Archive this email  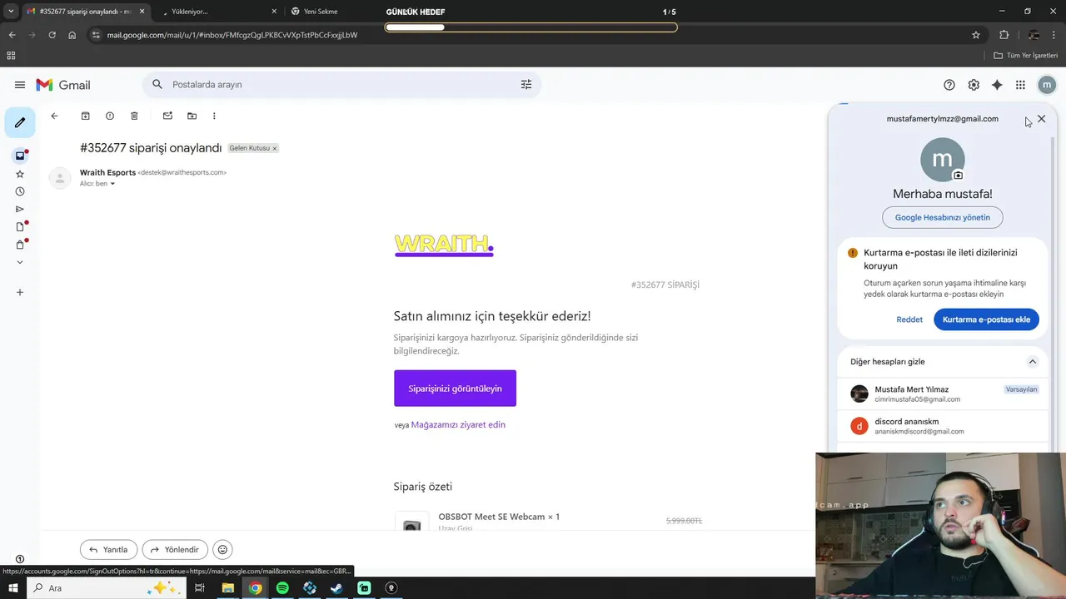point(85,116)
